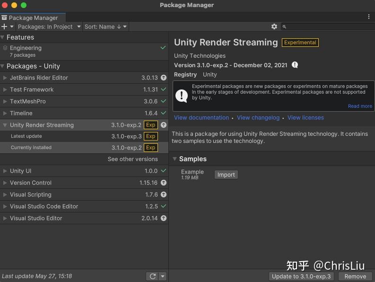This screenshot has width=375, height=282.
Task: Click Unity Render Streaming update arrow icon
Action: (164, 125)
